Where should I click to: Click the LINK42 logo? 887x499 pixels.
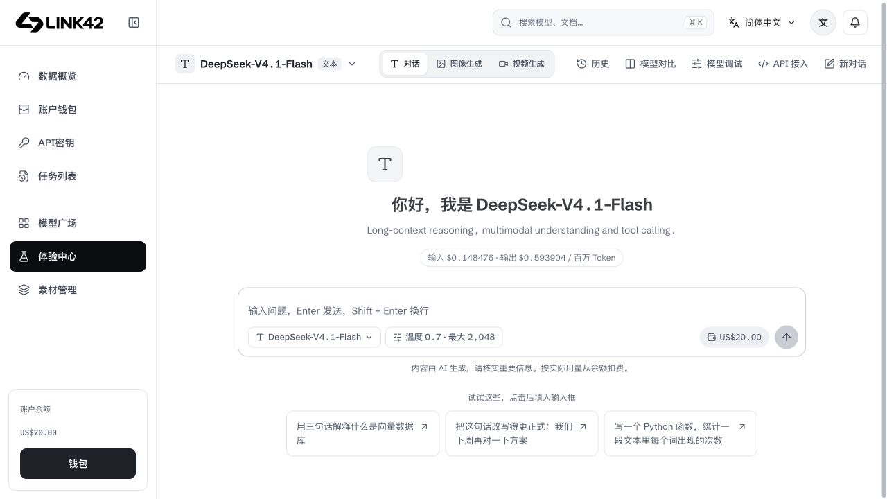click(x=60, y=22)
